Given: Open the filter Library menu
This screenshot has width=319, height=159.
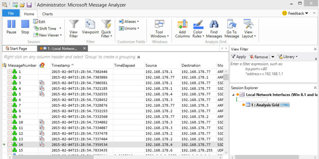Looking at the screenshot, I should pos(288,57).
